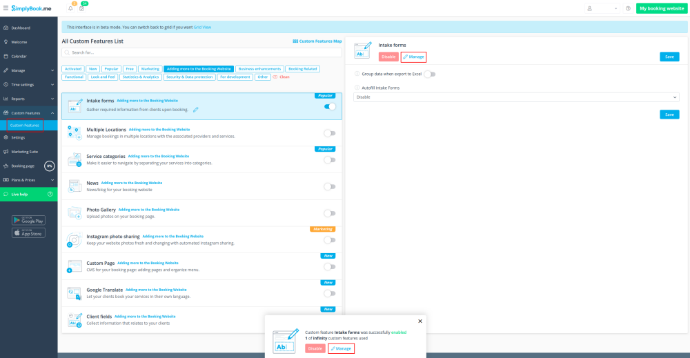Click the My booking website button
The height and width of the screenshot is (358, 690).
[661, 8]
